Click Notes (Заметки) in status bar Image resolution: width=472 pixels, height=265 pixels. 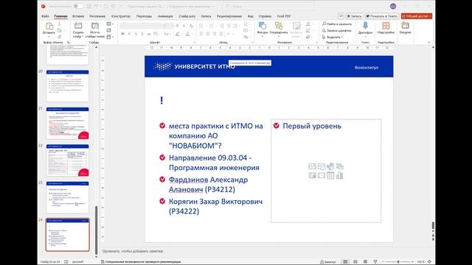pyautogui.click(x=327, y=262)
